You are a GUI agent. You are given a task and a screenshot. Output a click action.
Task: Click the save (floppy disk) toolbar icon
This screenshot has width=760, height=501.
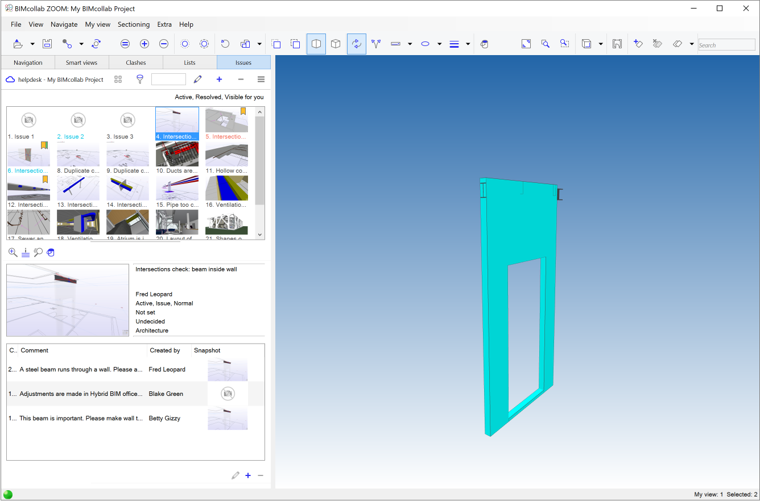point(47,44)
